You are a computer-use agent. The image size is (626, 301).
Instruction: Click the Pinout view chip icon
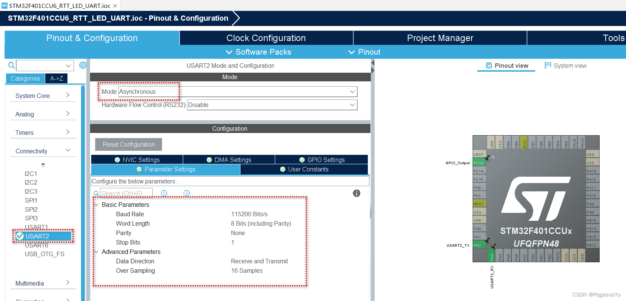point(489,66)
